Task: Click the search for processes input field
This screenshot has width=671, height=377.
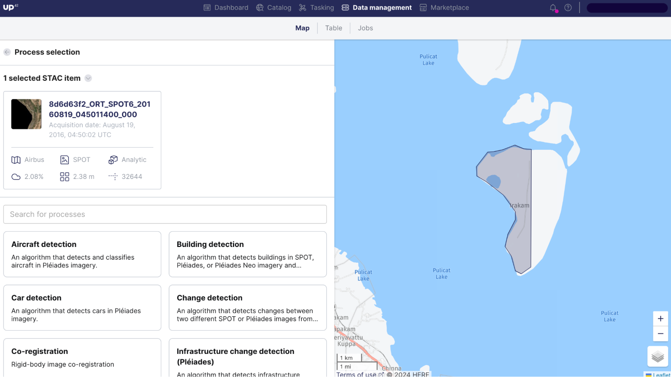Action: pos(165,214)
